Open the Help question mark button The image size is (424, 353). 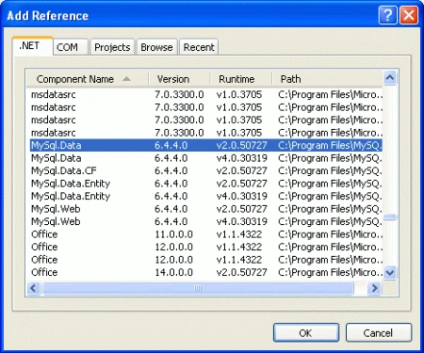point(388,15)
